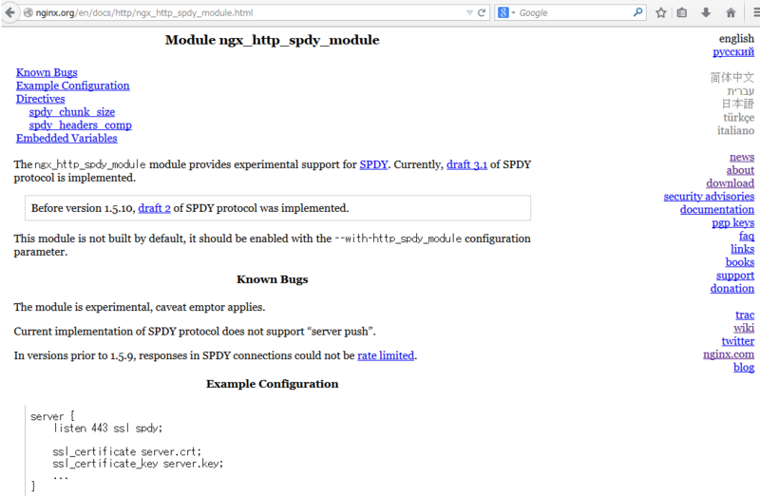760x497 pixels.
Task: Reload the page with the refresh icon
Action: pos(482,12)
